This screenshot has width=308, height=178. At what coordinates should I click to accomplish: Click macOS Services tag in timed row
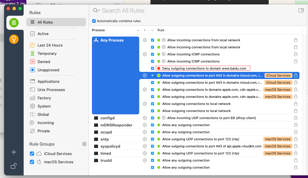[x=278, y=153]
